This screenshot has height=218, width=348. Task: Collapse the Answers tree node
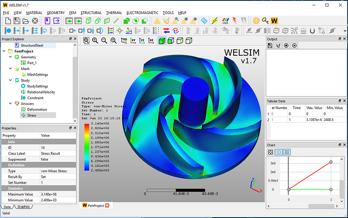pos(10,104)
